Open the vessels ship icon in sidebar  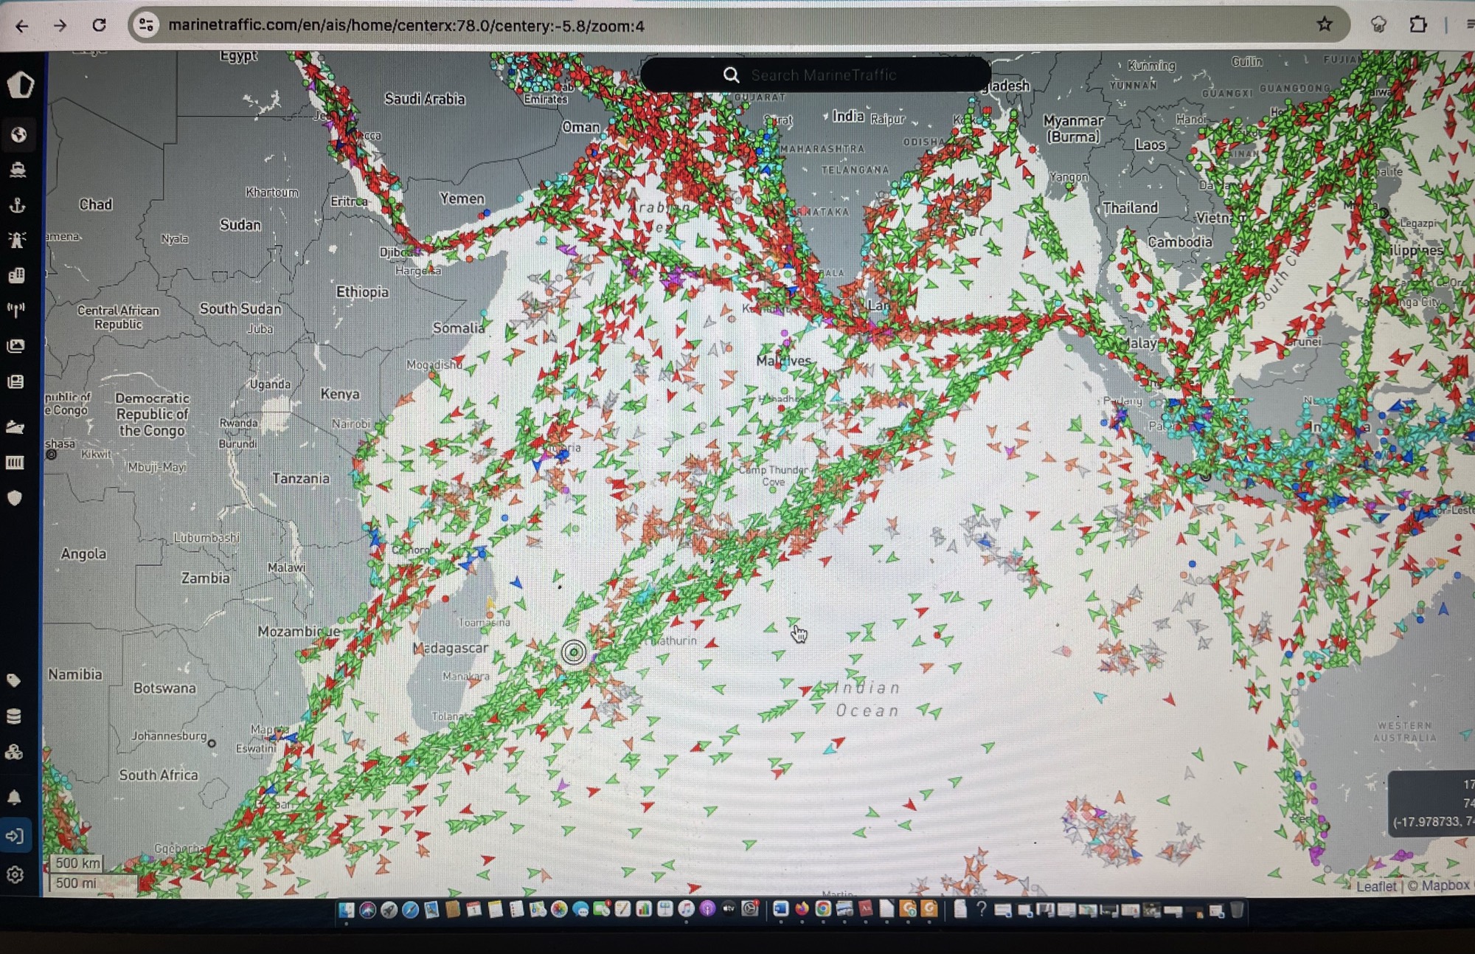click(18, 170)
